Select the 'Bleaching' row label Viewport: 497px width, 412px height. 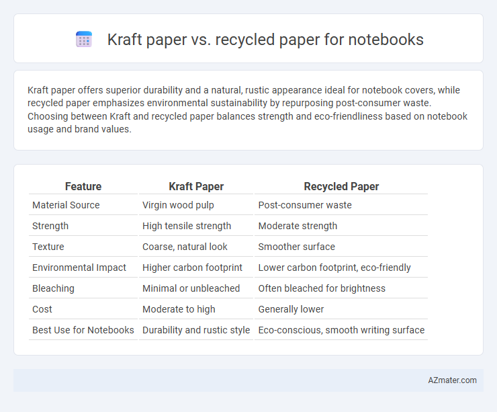[53, 288]
